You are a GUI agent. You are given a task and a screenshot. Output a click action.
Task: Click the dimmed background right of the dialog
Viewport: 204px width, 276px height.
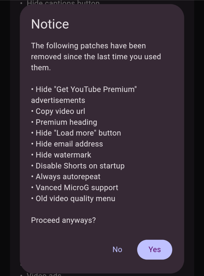pyautogui.click(x=194, y=138)
